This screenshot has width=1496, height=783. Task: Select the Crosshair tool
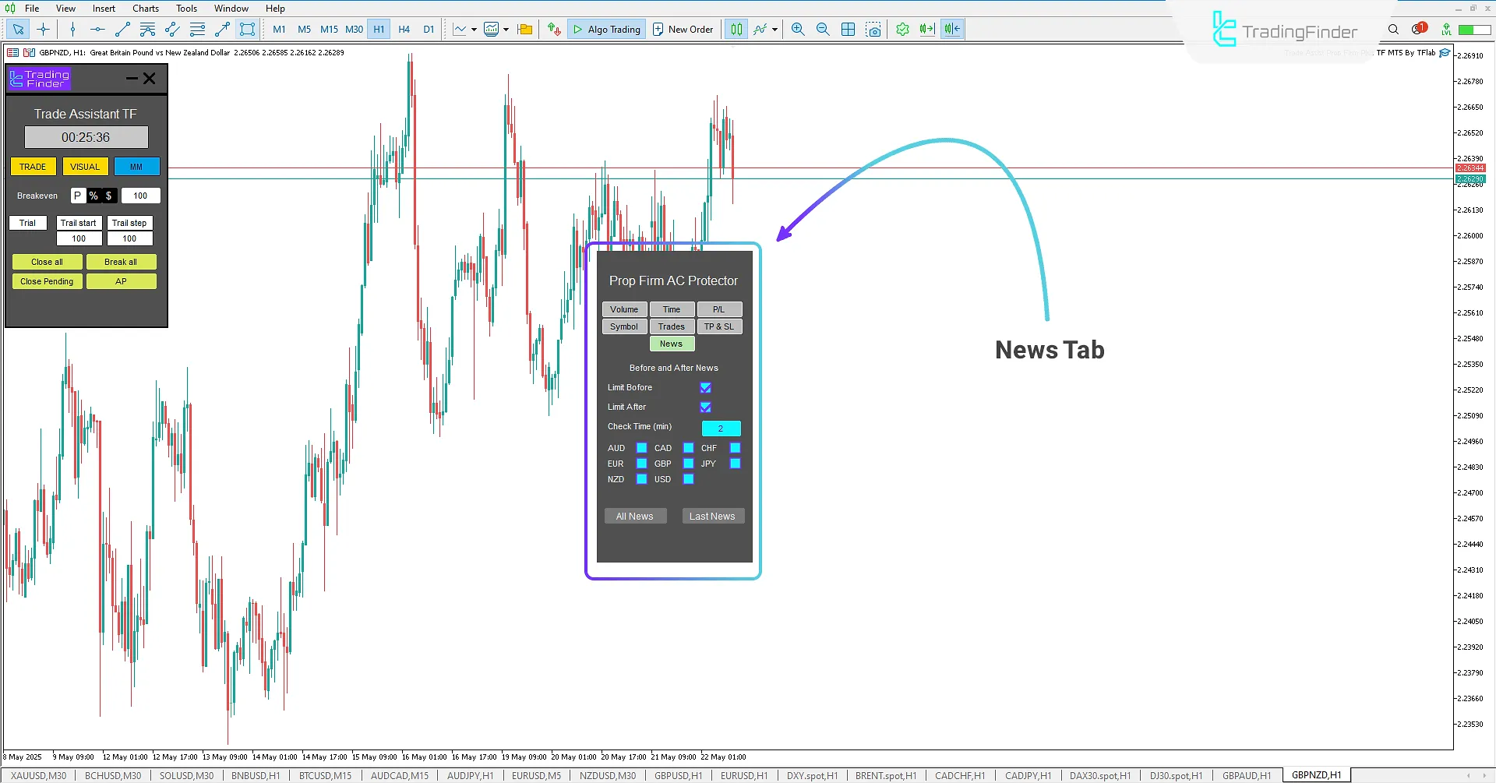tap(43, 29)
